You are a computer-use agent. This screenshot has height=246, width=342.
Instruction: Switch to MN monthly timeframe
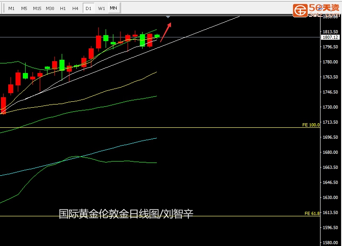[113, 8]
